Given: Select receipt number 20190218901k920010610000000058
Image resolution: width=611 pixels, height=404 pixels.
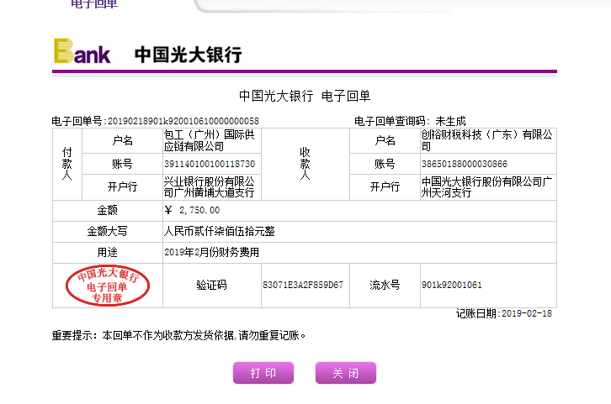Looking at the screenshot, I should [x=183, y=121].
